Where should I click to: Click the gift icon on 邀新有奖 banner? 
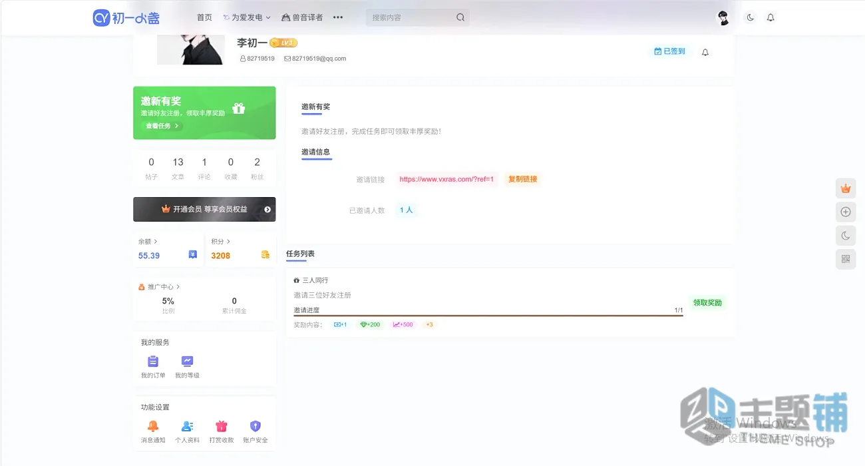point(239,109)
